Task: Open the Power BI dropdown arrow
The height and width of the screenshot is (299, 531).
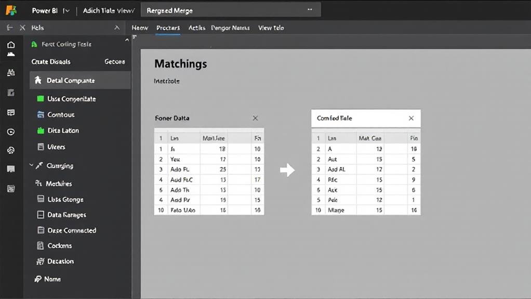Action: point(67,11)
